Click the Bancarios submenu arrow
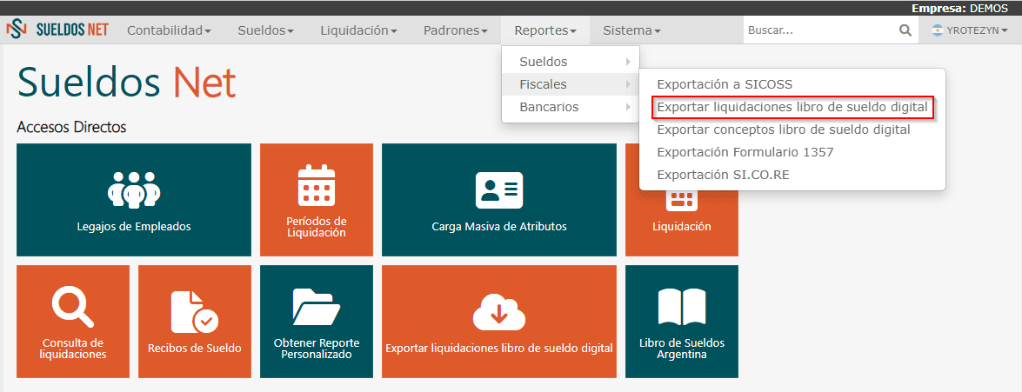The image size is (1022, 392). [628, 107]
